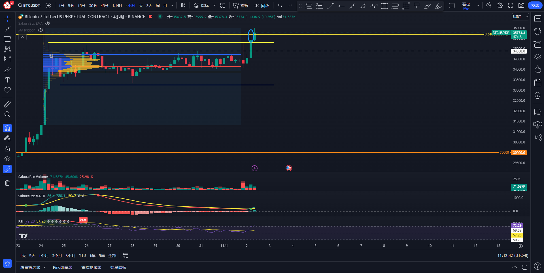
Task: Open the Fibonacci lines tool group
Action: (7, 39)
